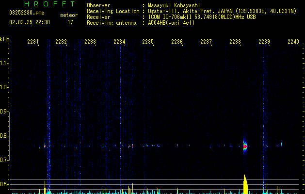Click the Receiving antenna label

(x=112, y=23)
